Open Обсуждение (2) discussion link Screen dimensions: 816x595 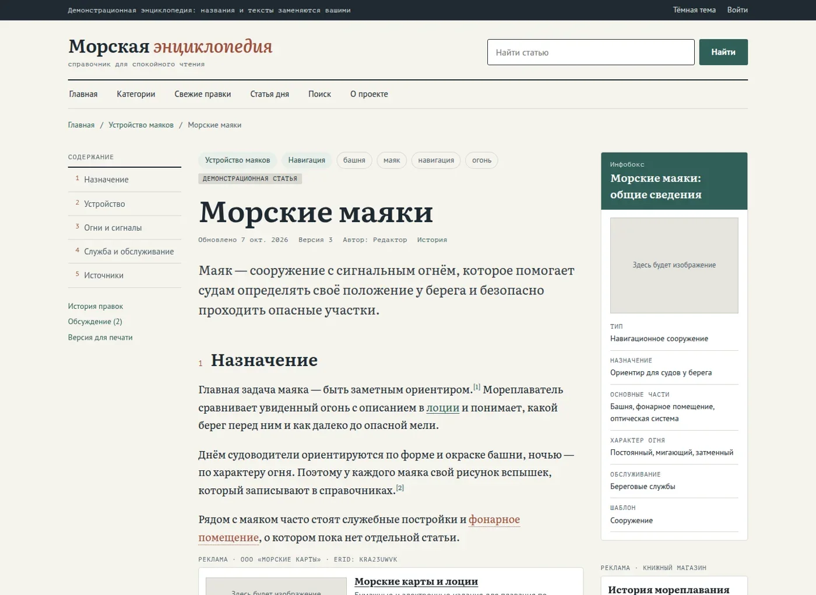coord(95,322)
